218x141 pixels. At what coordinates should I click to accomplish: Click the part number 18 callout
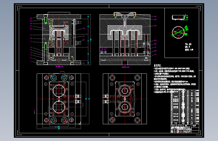pos(83,28)
